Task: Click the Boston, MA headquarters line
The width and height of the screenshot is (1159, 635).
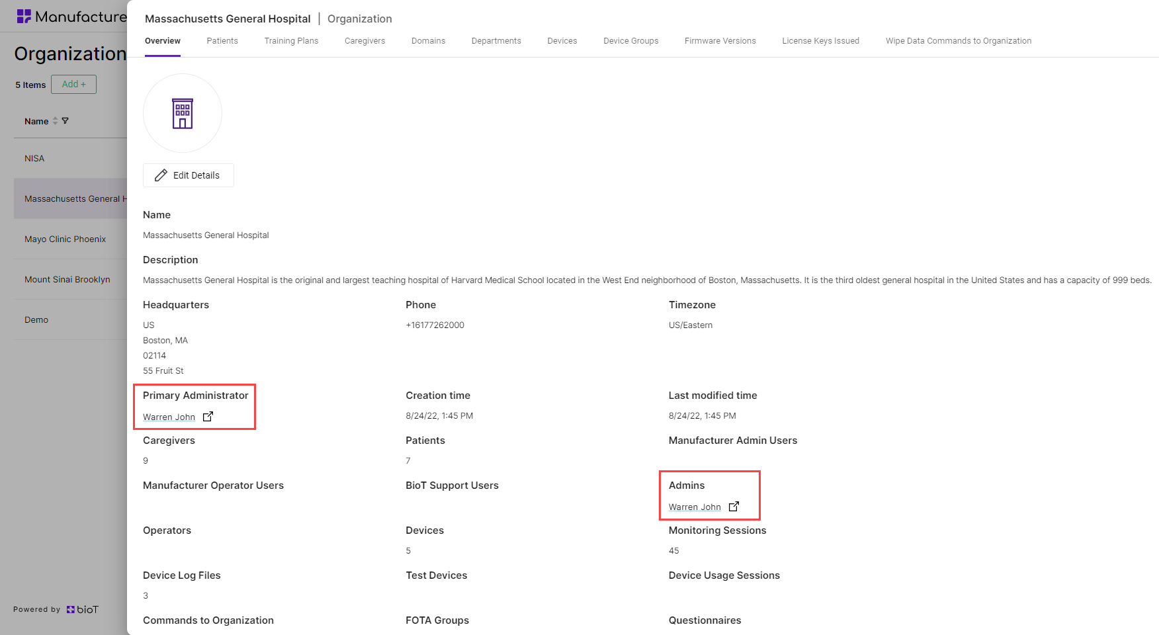Action: [x=165, y=340]
